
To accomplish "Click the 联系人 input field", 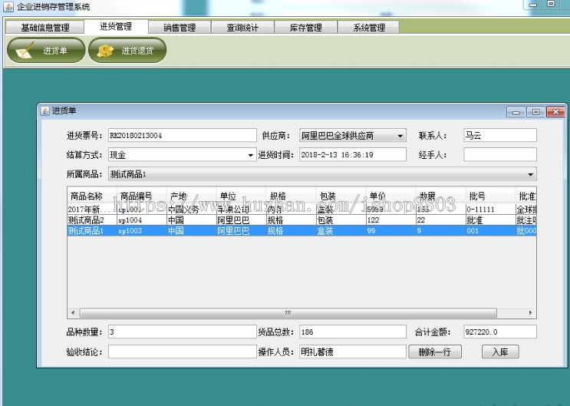I will click(500, 135).
